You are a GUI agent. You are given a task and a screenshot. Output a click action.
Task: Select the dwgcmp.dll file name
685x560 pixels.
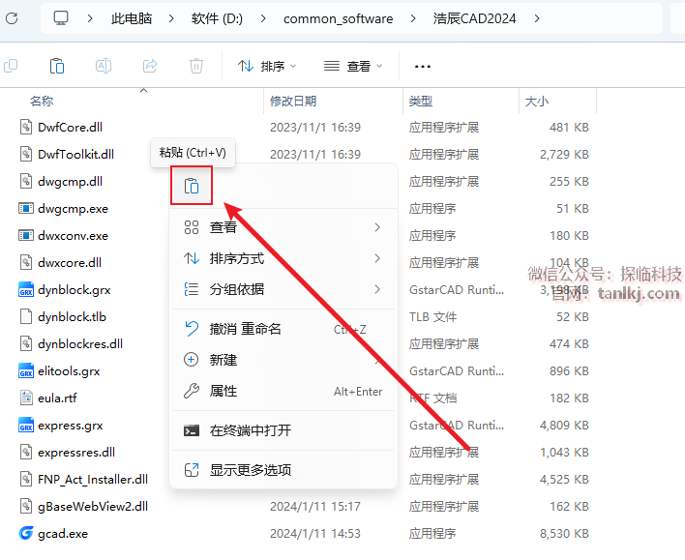70,181
